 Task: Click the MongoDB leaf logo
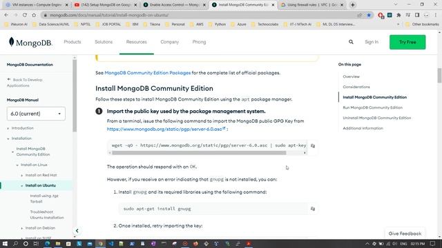coord(11,42)
